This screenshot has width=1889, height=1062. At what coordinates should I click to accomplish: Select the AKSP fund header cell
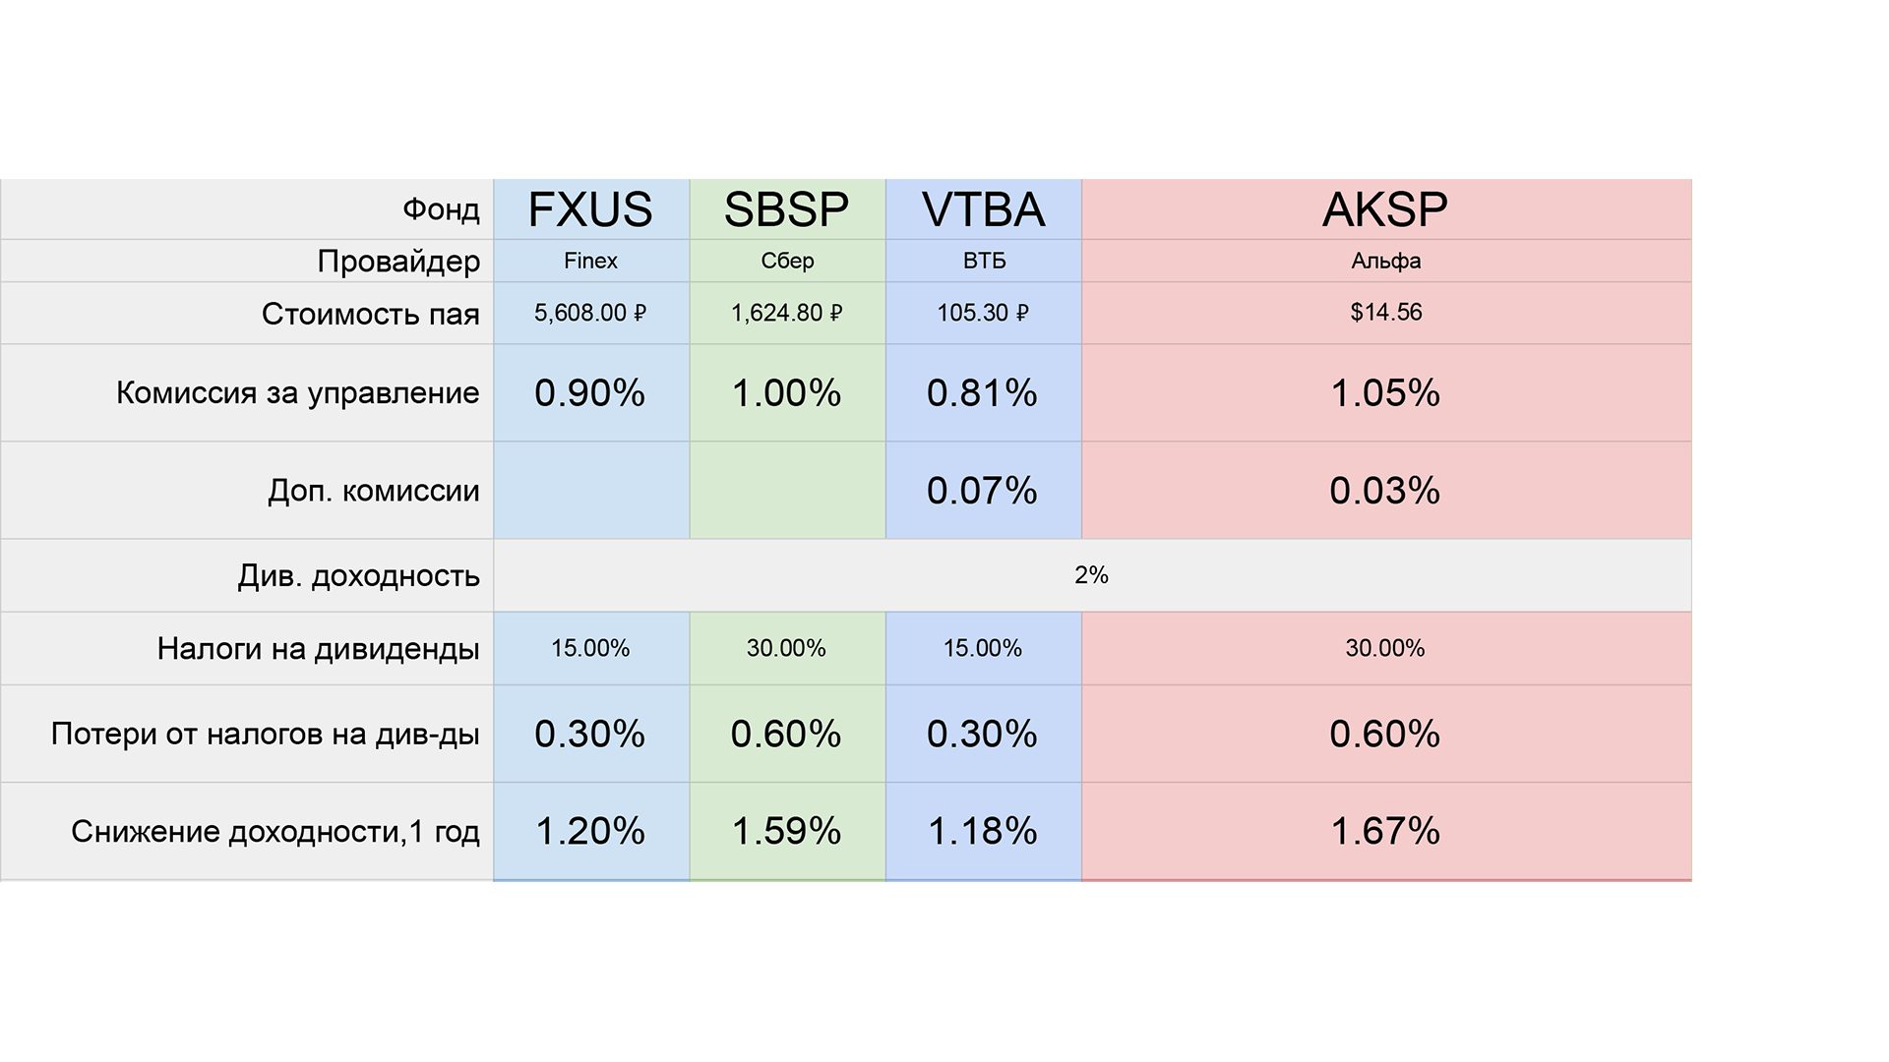pyautogui.click(x=1385, y=209)
